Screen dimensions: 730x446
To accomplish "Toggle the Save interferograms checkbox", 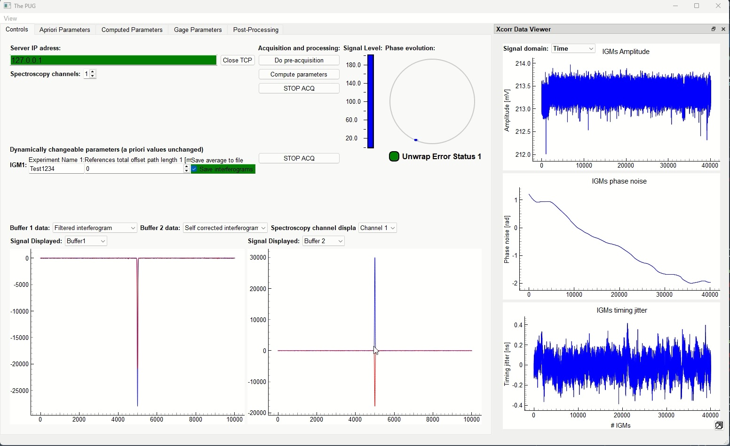I will pyautogui.click(x=195, y=169).
